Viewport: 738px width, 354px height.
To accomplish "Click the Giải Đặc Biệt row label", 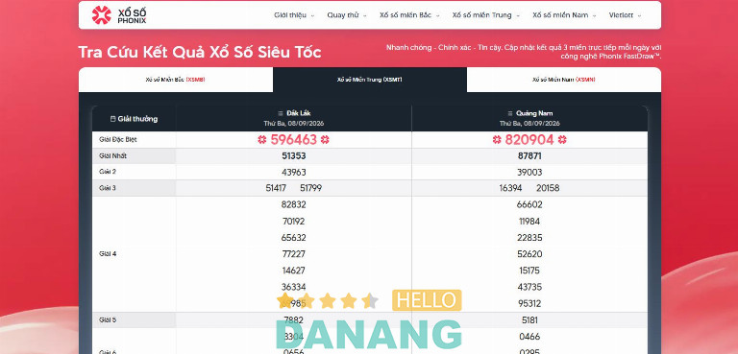I will pos(117,140).
